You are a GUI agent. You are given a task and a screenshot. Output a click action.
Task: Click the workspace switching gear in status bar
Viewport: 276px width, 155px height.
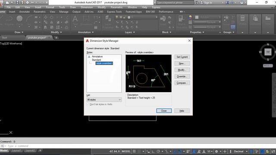coord(216,152)
